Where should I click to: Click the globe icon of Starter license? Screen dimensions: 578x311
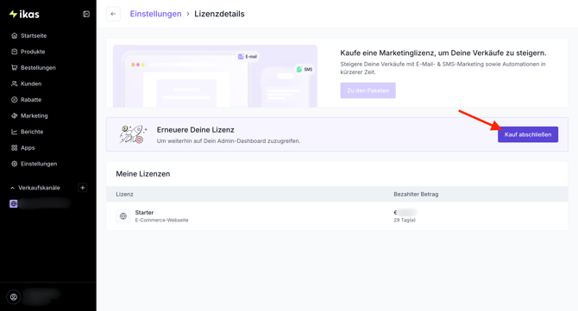123,216
